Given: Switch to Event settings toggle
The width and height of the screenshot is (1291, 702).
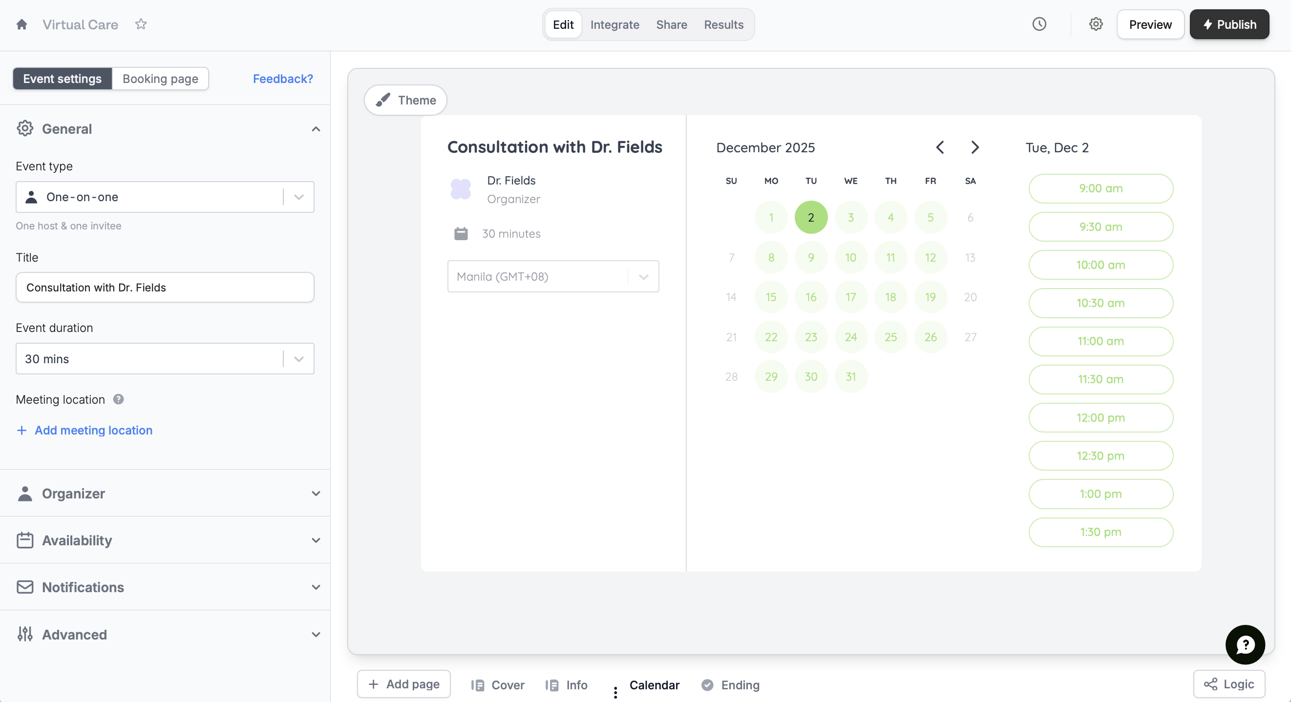Looking at the screenshot, I should (62, 79).
